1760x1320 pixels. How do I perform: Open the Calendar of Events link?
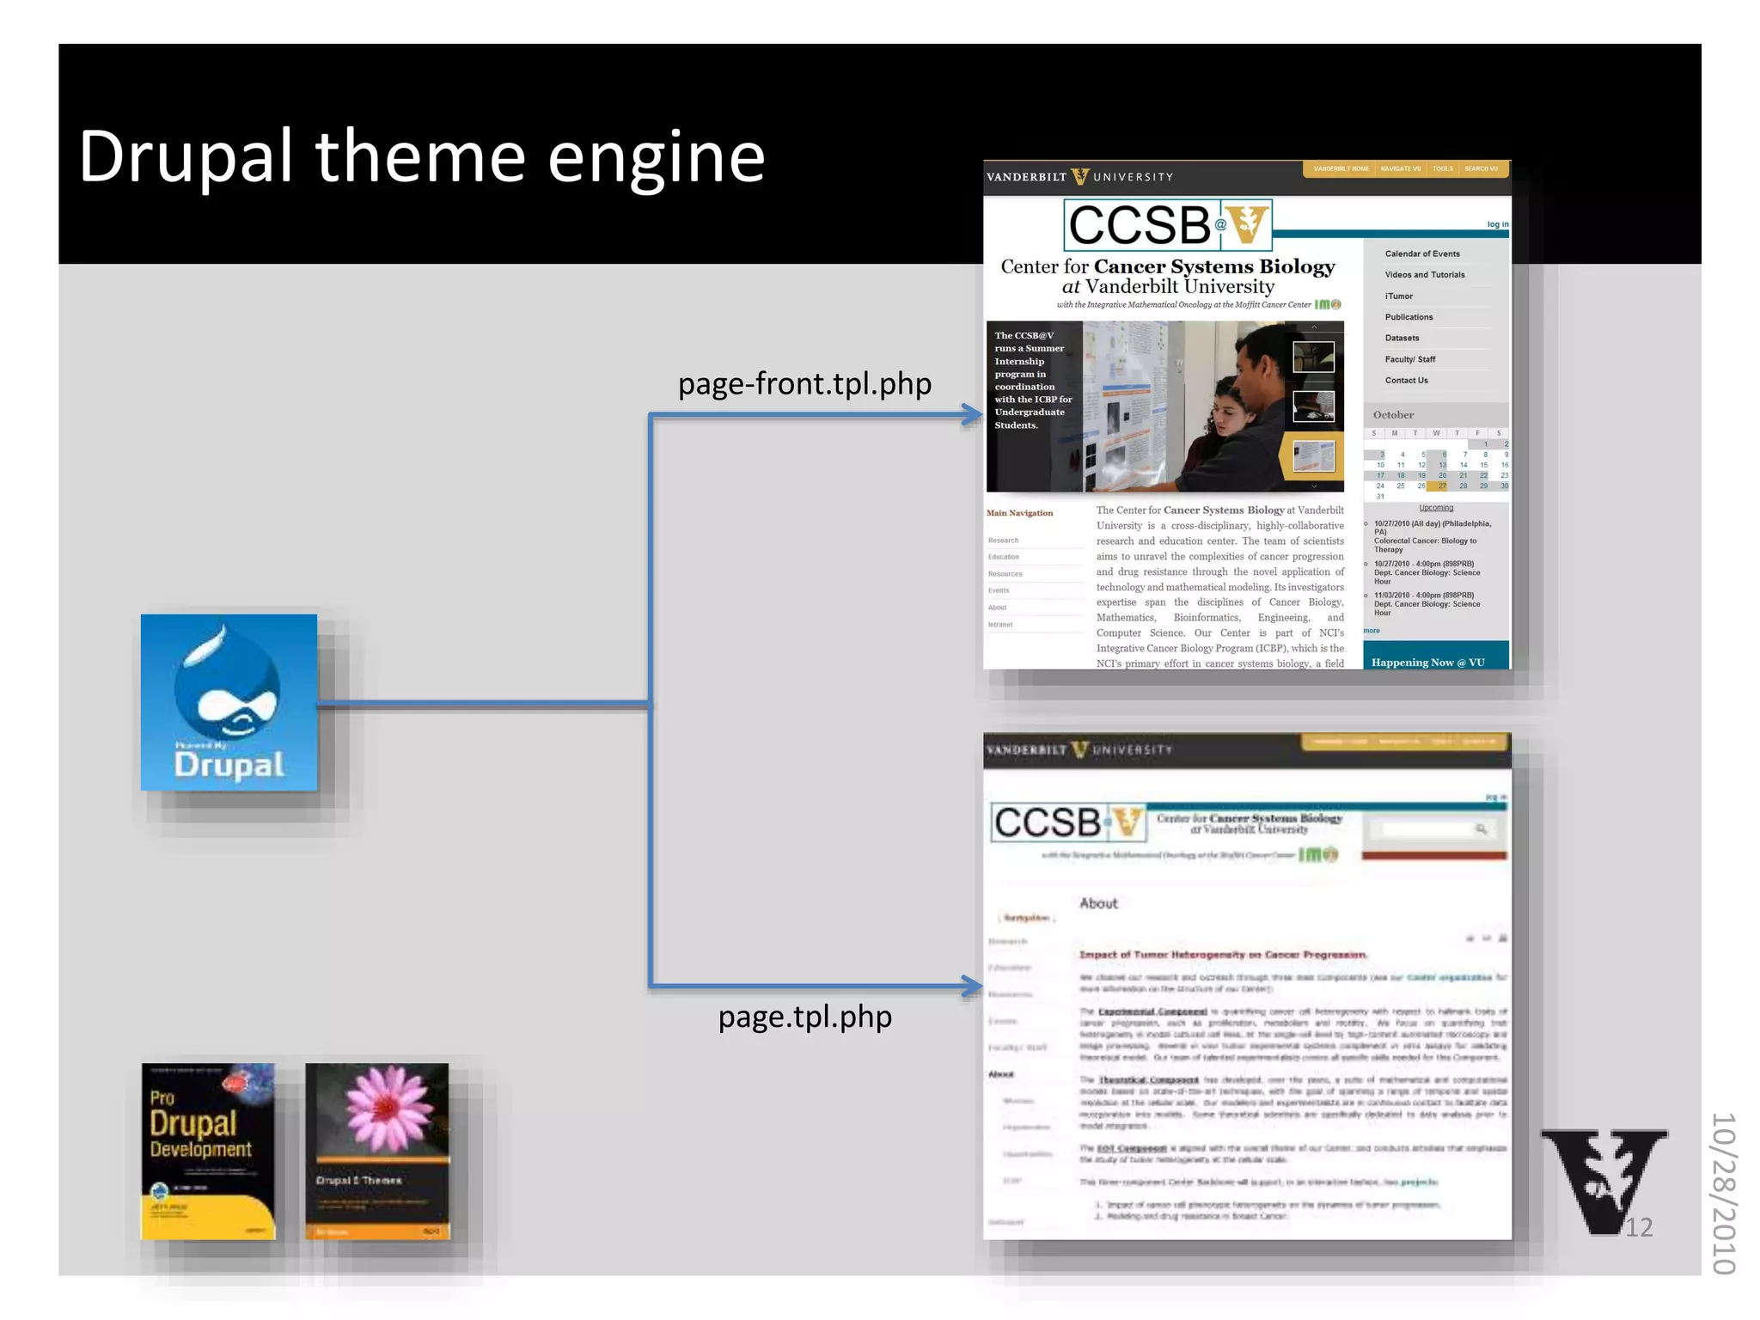tap(1421, 254)
